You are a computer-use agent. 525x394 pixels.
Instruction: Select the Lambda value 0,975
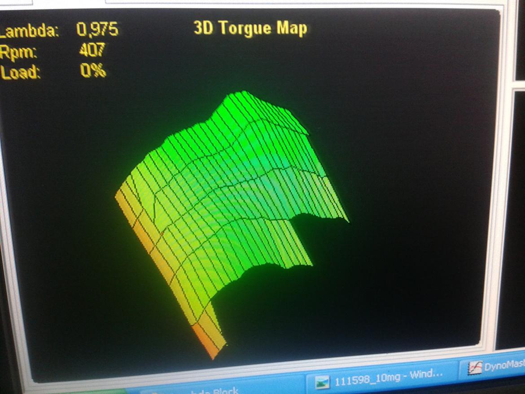point(97,30)
